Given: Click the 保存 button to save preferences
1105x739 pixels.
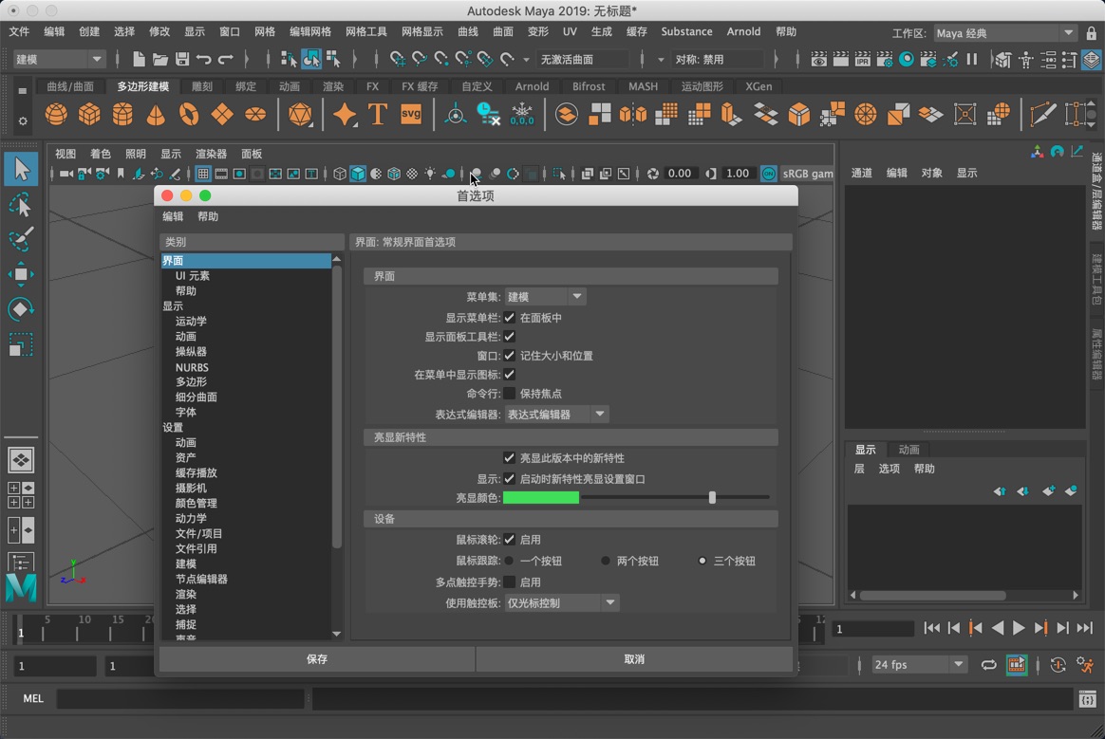Looking at the screenshot, I should [x=317, y=658].
